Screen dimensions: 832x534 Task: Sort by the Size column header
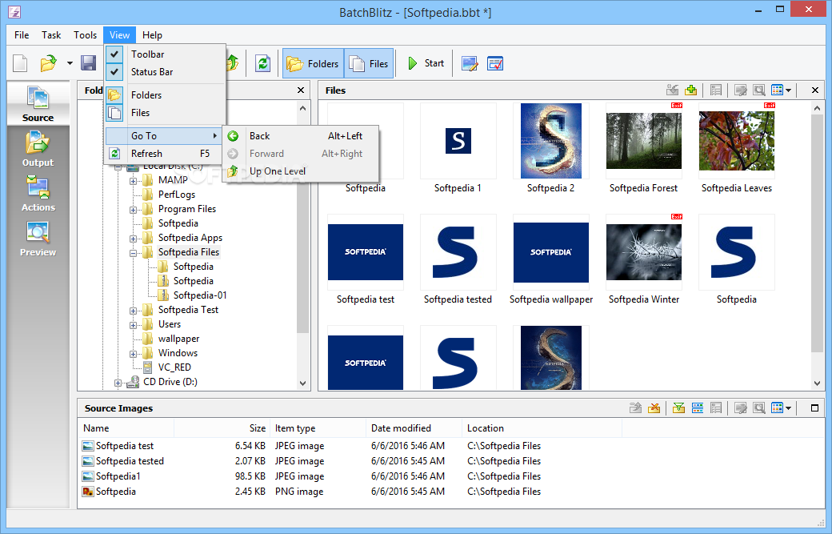click(222, 428)
